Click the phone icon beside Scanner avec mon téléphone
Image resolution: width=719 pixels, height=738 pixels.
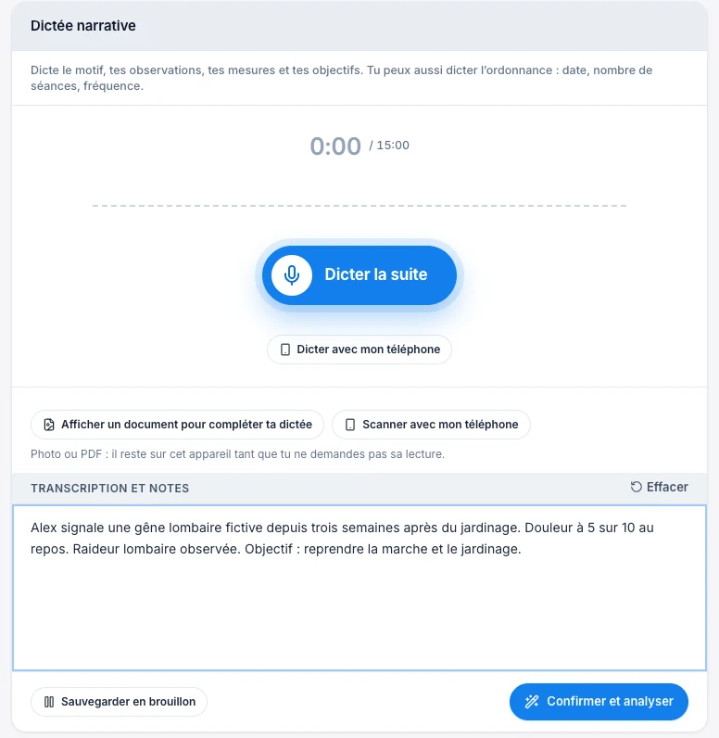[x=350, y=425]
